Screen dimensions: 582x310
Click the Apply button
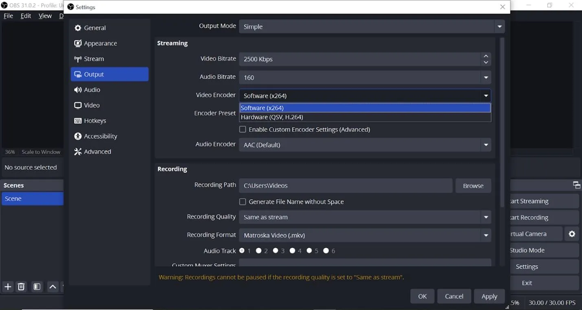point(489,296)
